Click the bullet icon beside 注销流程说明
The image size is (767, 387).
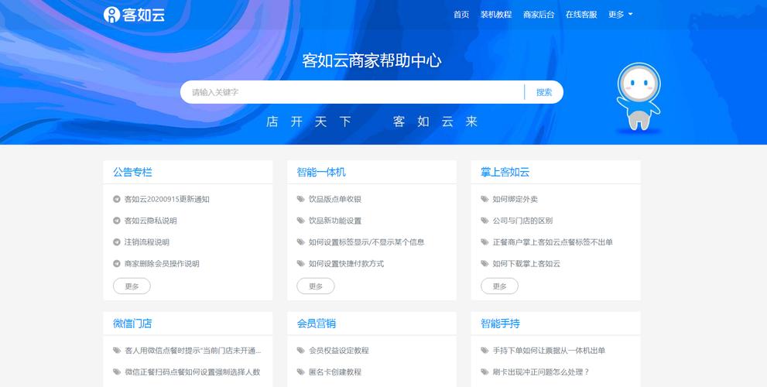[116, 242]
